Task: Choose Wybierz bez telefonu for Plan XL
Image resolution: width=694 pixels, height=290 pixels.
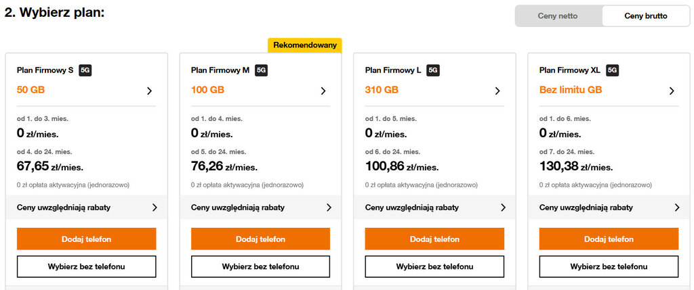Action: point(609,266)
